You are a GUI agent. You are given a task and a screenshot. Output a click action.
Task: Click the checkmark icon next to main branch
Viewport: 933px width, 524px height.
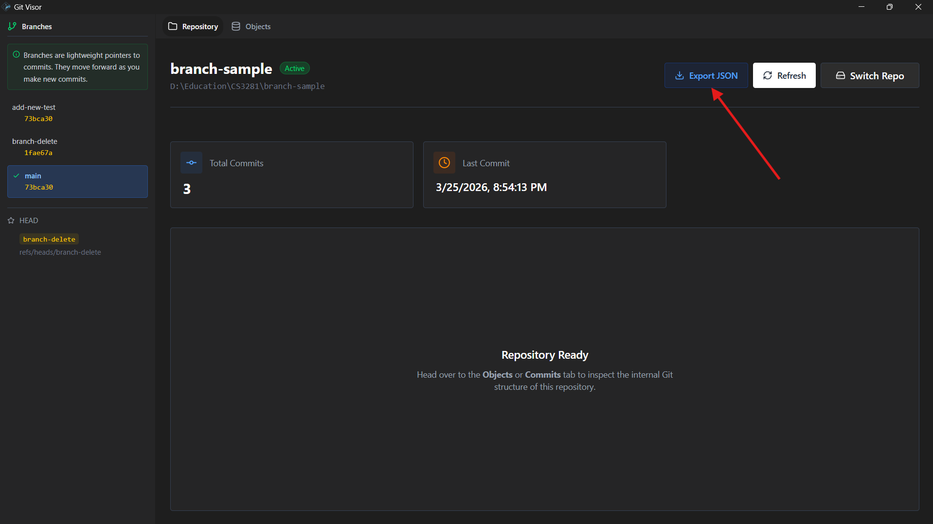coord(17,175)
